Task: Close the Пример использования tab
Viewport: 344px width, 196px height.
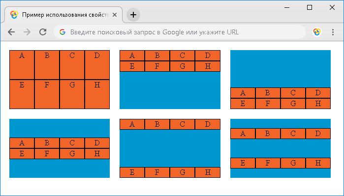Action: (x=115, y=15)
